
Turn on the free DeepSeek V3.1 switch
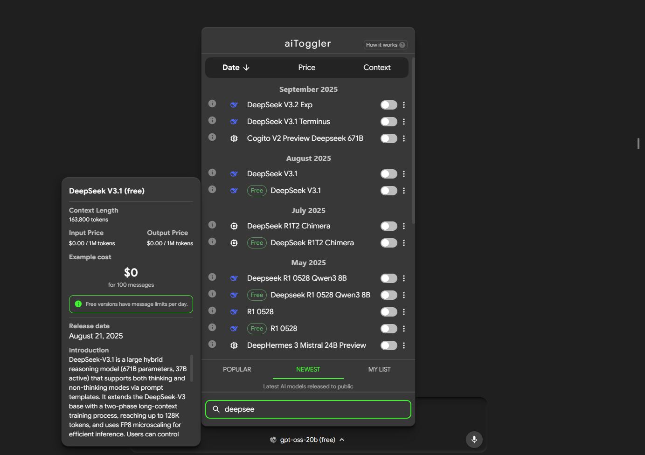coord(388,191)
